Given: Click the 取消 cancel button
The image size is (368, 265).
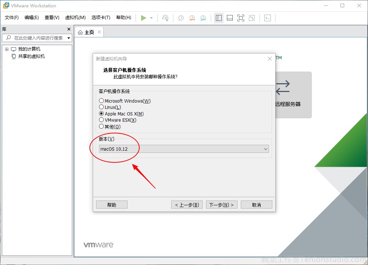Looking at the screenshot, I should (257, 205).
